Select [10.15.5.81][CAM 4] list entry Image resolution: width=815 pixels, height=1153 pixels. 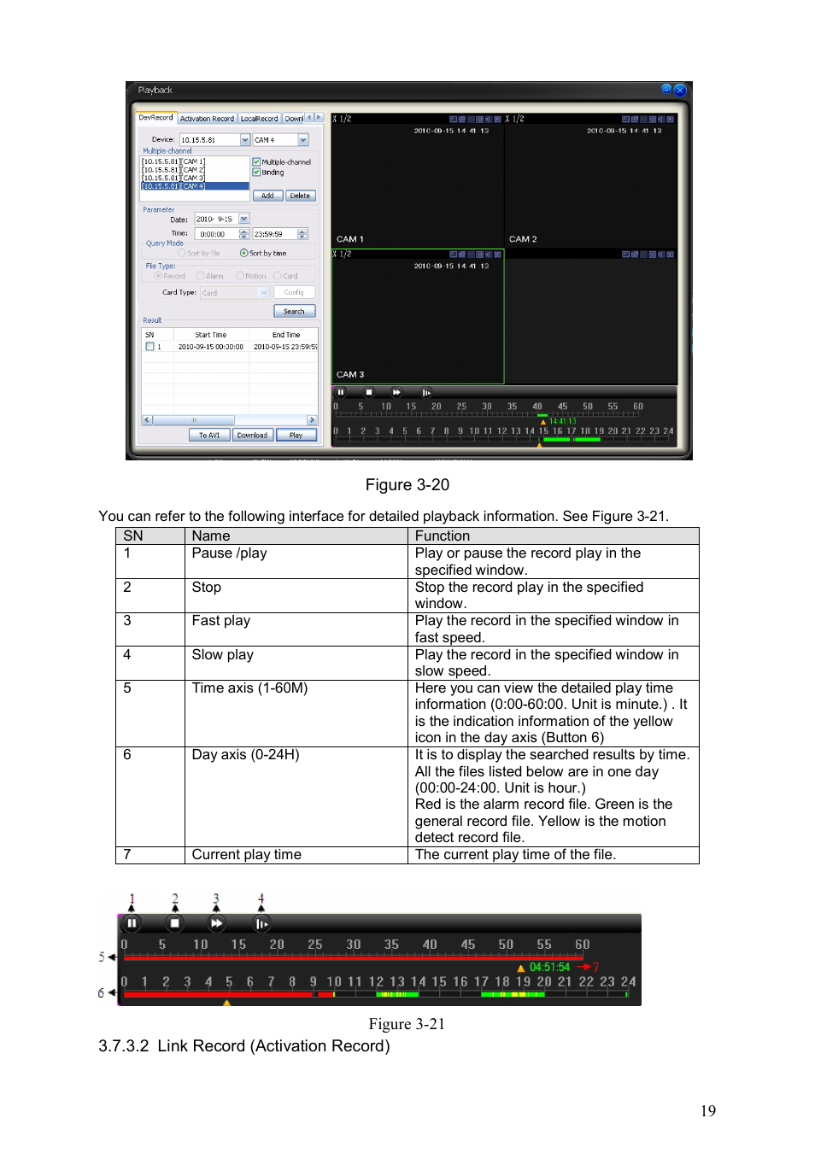click(x=196, y=186)
